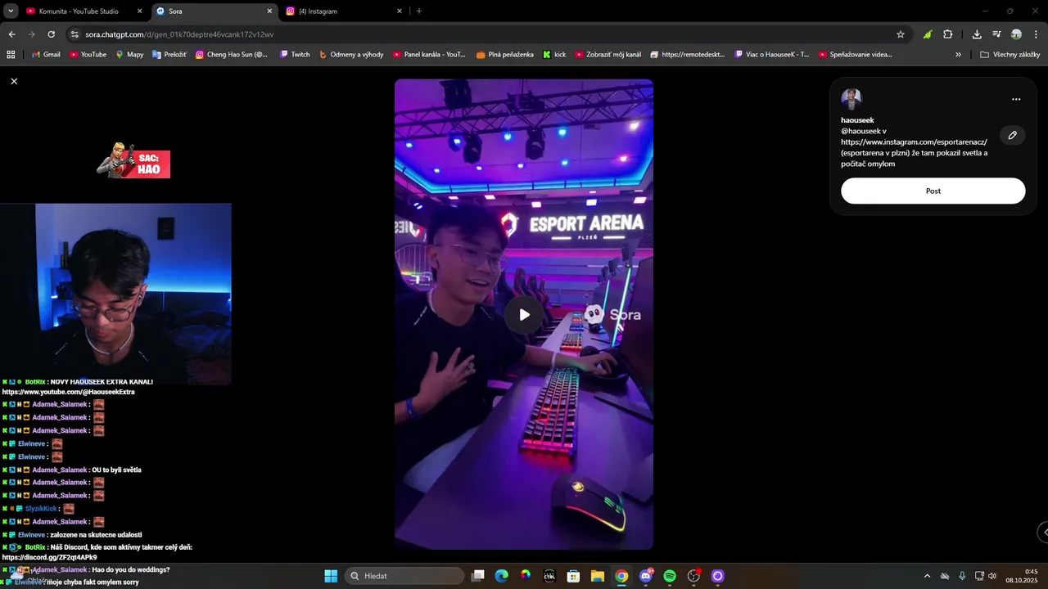1048x589 pixels.
Task: Open the Windows Start menu
Action: (x=331, y=576)
